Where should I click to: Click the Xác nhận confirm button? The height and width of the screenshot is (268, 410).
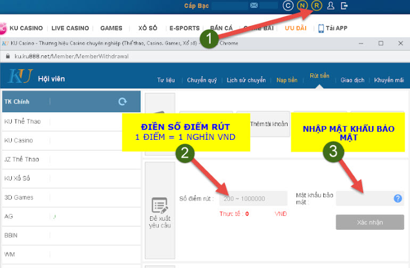point(370,222)
